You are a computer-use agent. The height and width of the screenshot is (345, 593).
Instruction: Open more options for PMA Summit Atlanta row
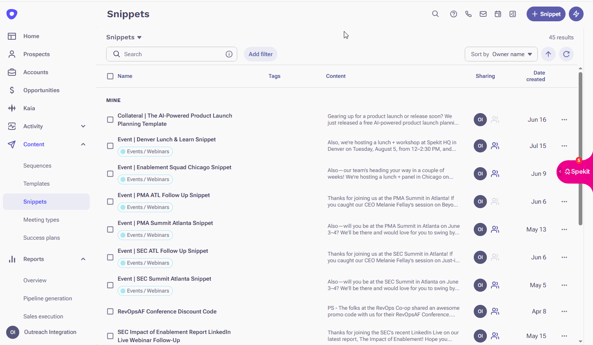coord(564,229)
